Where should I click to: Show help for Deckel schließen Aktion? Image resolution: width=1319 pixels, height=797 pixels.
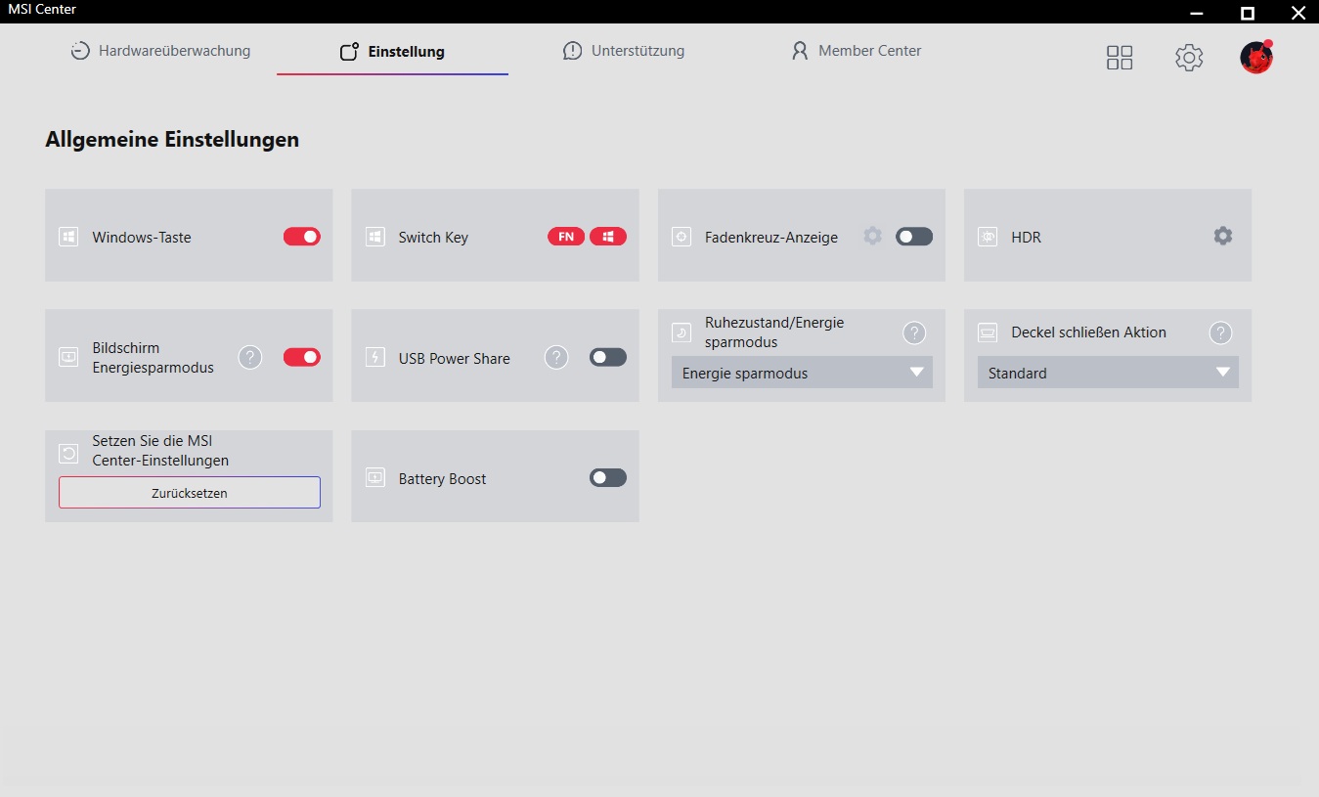click(x=1219, y=332)
